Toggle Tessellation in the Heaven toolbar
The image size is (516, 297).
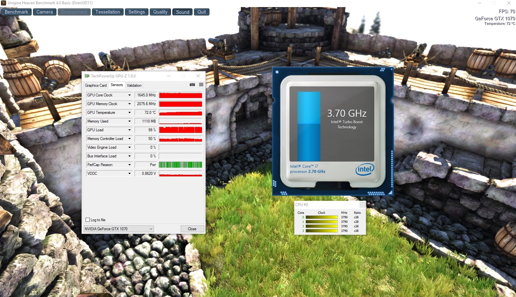coord(107,12)
